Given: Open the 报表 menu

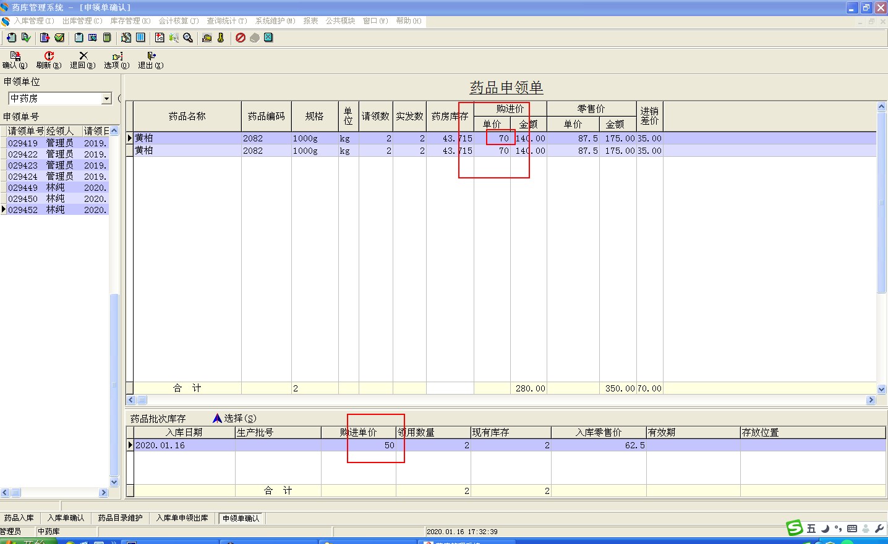Looking at the screenshot, I should pos(310,21).
